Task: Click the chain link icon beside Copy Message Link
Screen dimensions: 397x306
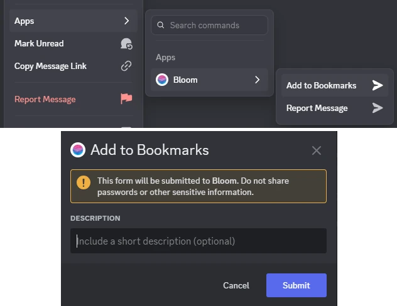Action: 126,66
